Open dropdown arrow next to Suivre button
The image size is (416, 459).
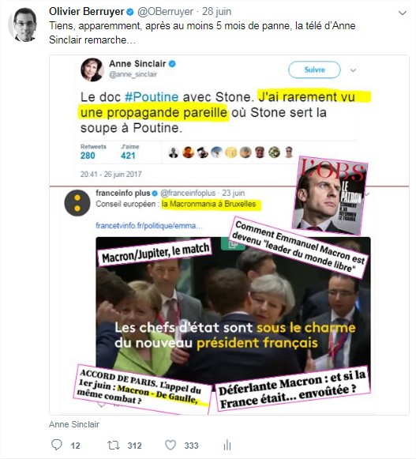pos(353,70)
